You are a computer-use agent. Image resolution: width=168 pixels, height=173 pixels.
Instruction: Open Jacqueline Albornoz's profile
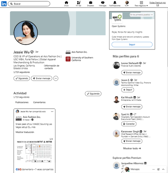(132, 163)
